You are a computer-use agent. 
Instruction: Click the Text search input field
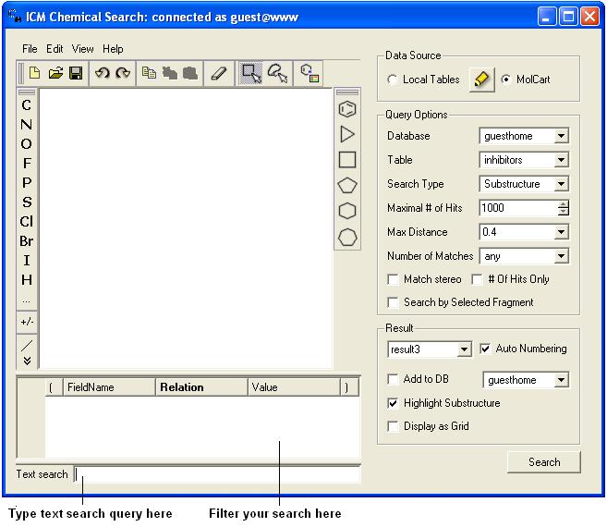tap(217, 474)
